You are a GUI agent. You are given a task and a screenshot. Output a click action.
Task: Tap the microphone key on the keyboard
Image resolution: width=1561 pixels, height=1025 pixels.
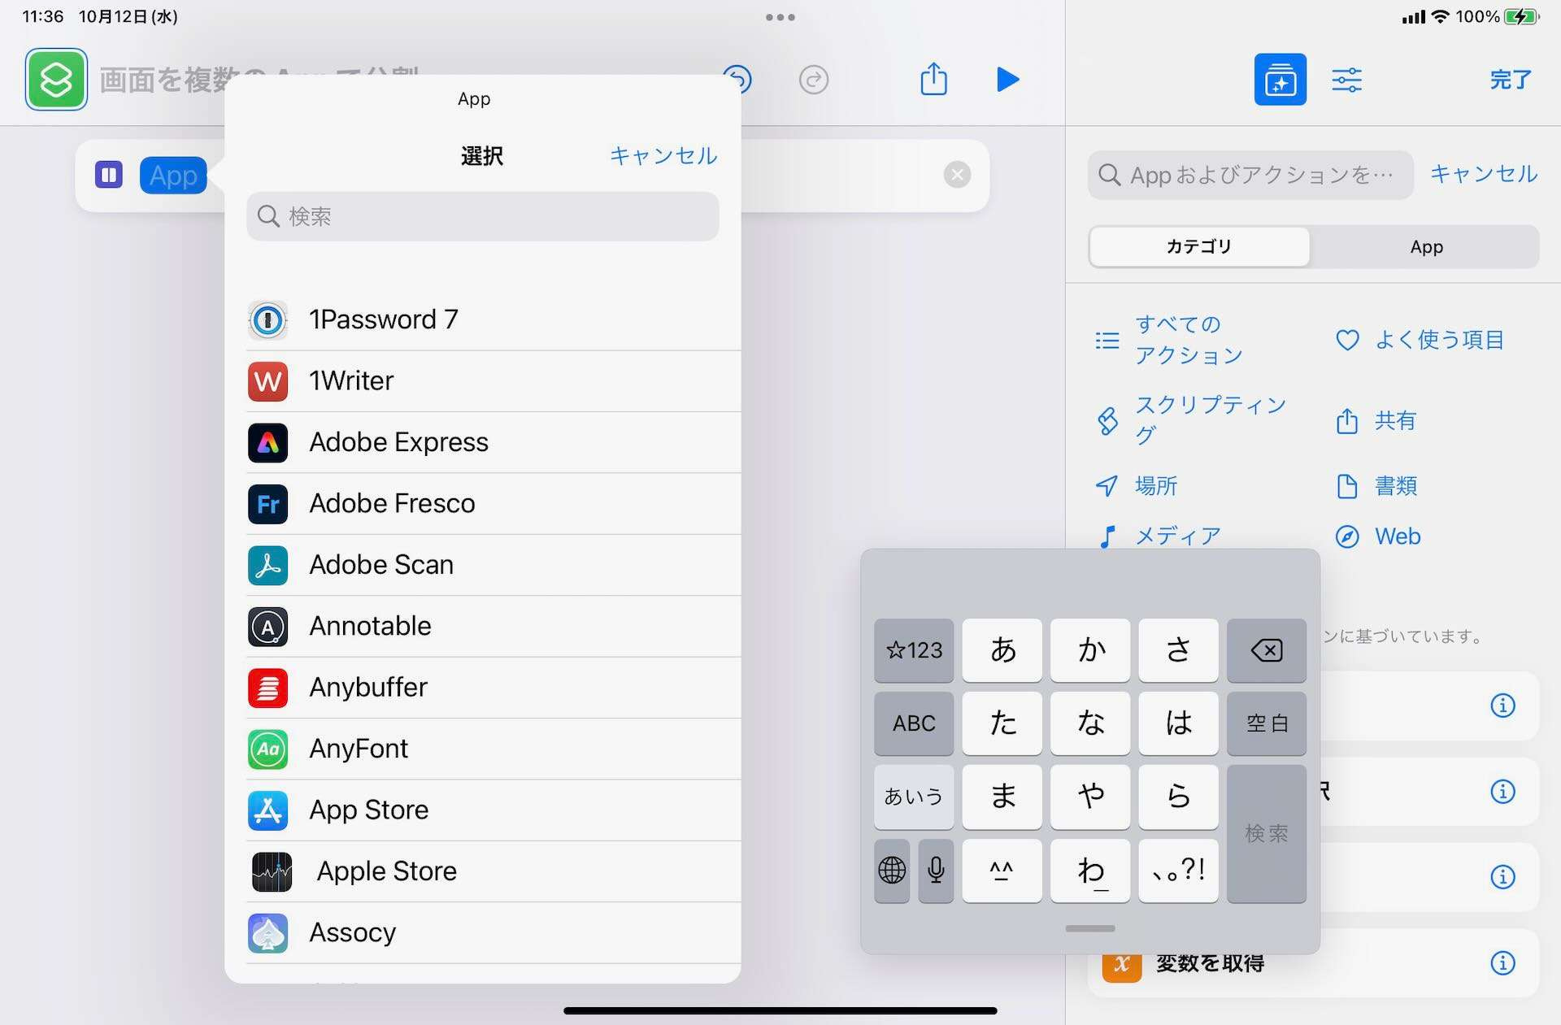(x=936, y=871)
